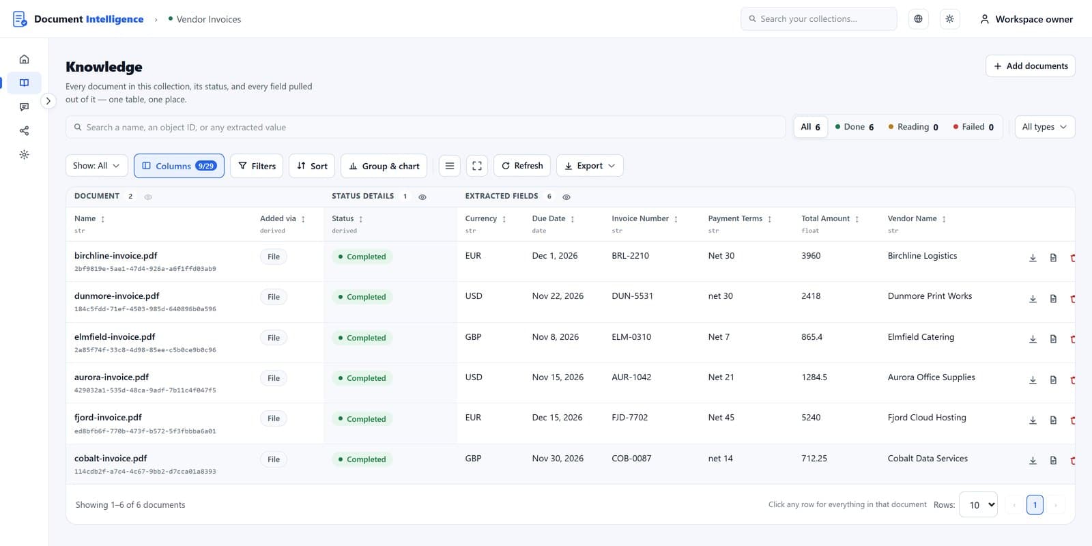Toggle visibility of the STATUS DETAILS column group

(x=422, y=197)
